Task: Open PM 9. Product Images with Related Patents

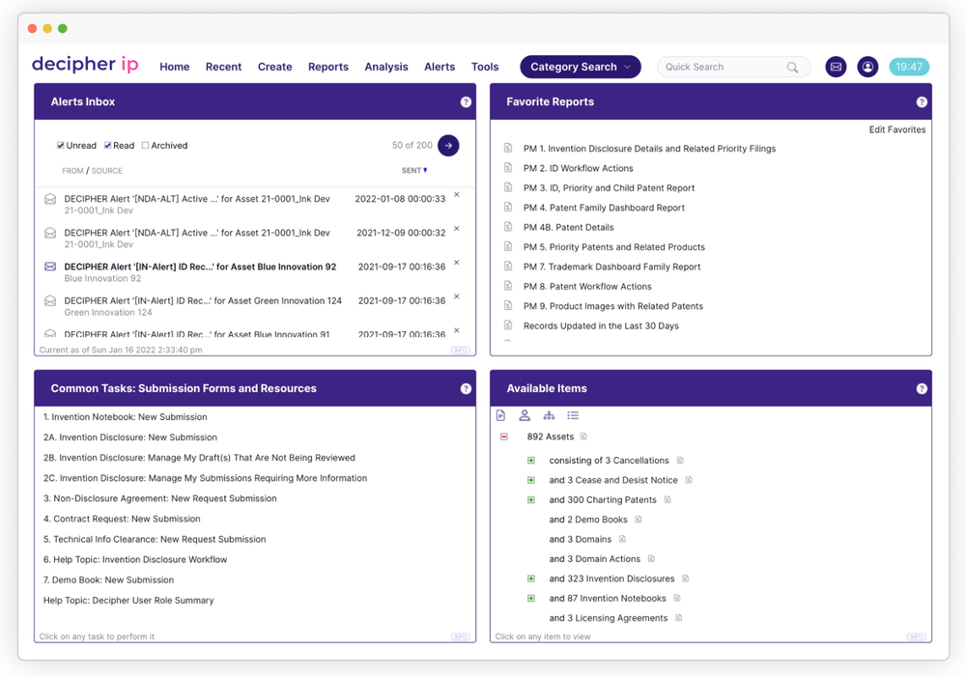Action: tap(613, 306)
